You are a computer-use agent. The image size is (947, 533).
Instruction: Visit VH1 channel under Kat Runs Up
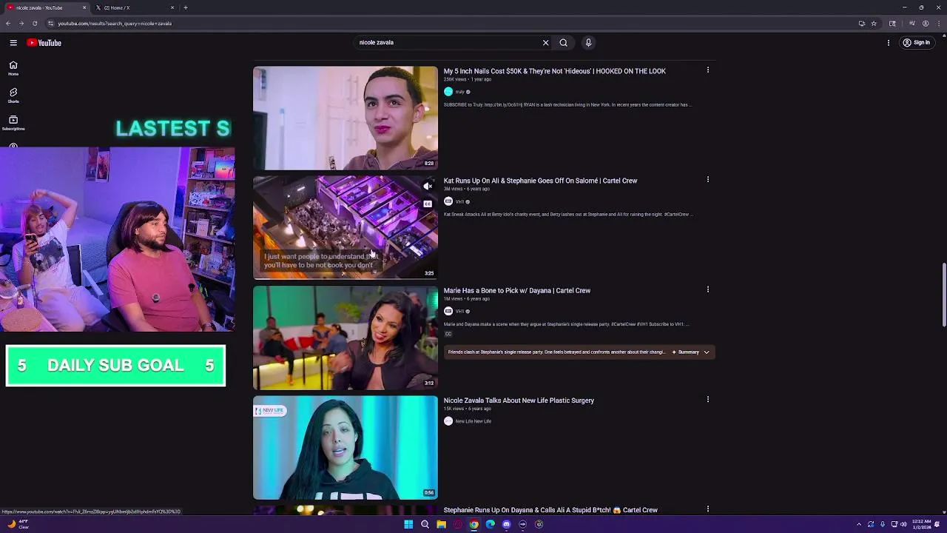coord(459,201)
